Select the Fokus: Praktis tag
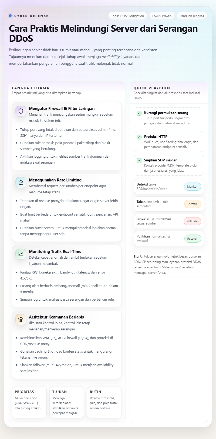This screenshot has width=216, height=439. (162, 16)
